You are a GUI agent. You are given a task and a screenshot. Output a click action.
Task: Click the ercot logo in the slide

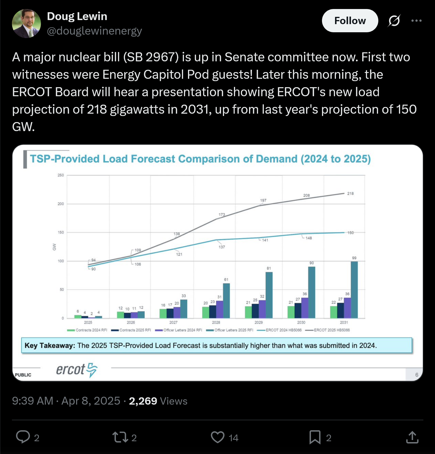tap(77, 370)
